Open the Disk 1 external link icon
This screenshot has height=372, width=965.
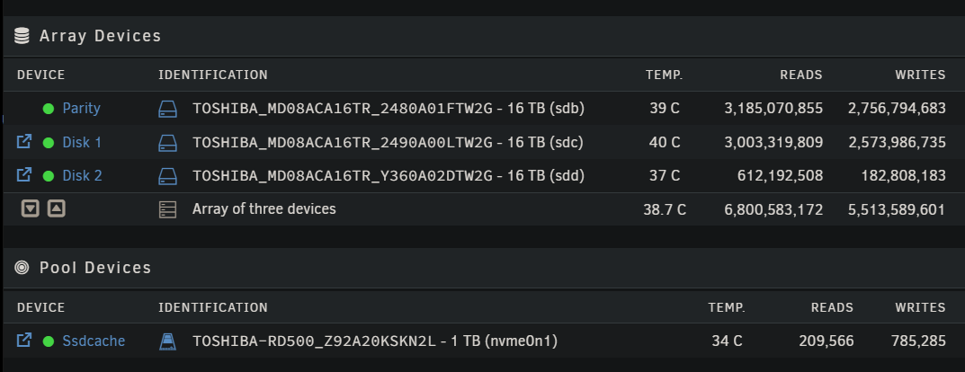(x=25, y=142)
